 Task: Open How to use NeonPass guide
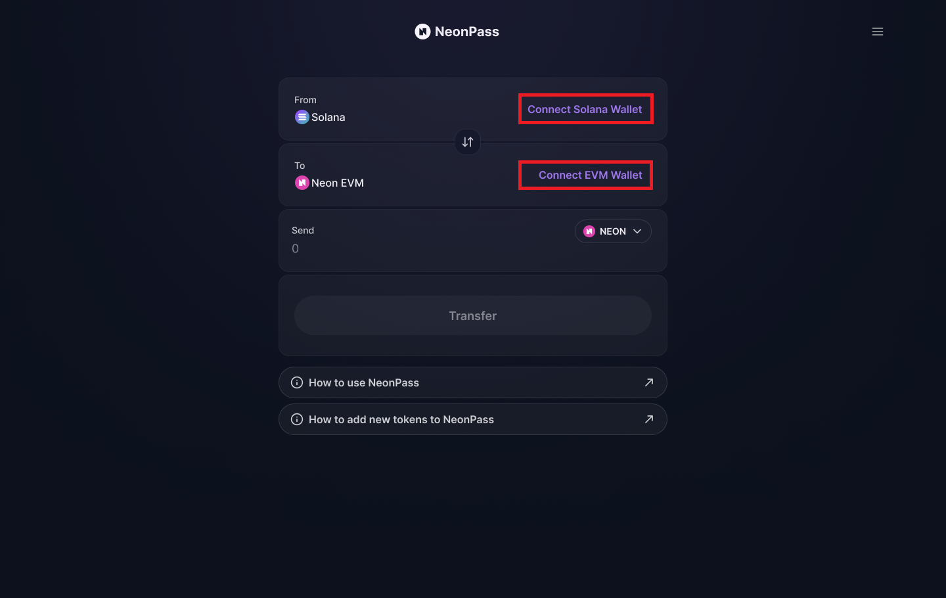(473, 382)
